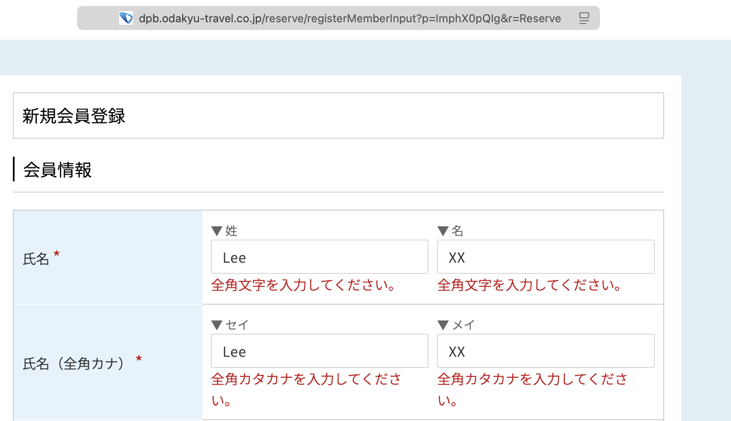Click the 全角カタカナ error message under セイ
Image resolution: width=731 pixels, height=421 pixels.
(x=306, y=379)
